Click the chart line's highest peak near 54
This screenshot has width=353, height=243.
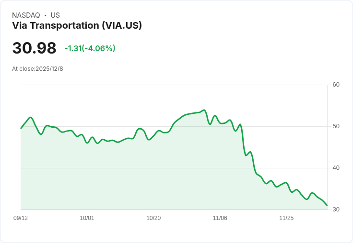(x=204, y=110)
